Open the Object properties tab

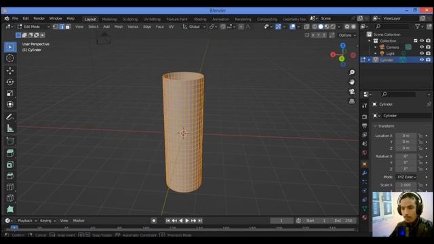click(x=365, y=164)
